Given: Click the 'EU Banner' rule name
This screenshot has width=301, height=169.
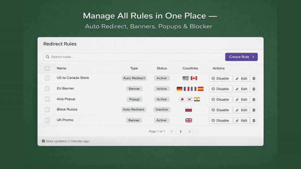Looking at the screenshot, I should [x=65, y=88].
